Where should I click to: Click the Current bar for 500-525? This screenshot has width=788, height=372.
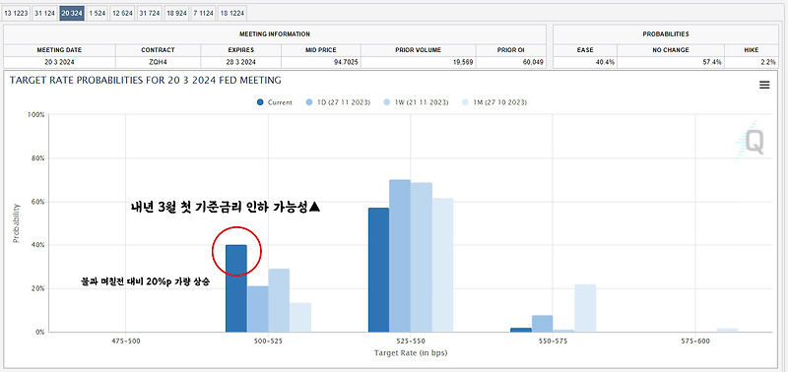pyautogui.click(x=236, y=288)
